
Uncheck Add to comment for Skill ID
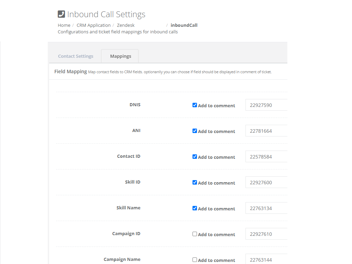pos(195,183)
